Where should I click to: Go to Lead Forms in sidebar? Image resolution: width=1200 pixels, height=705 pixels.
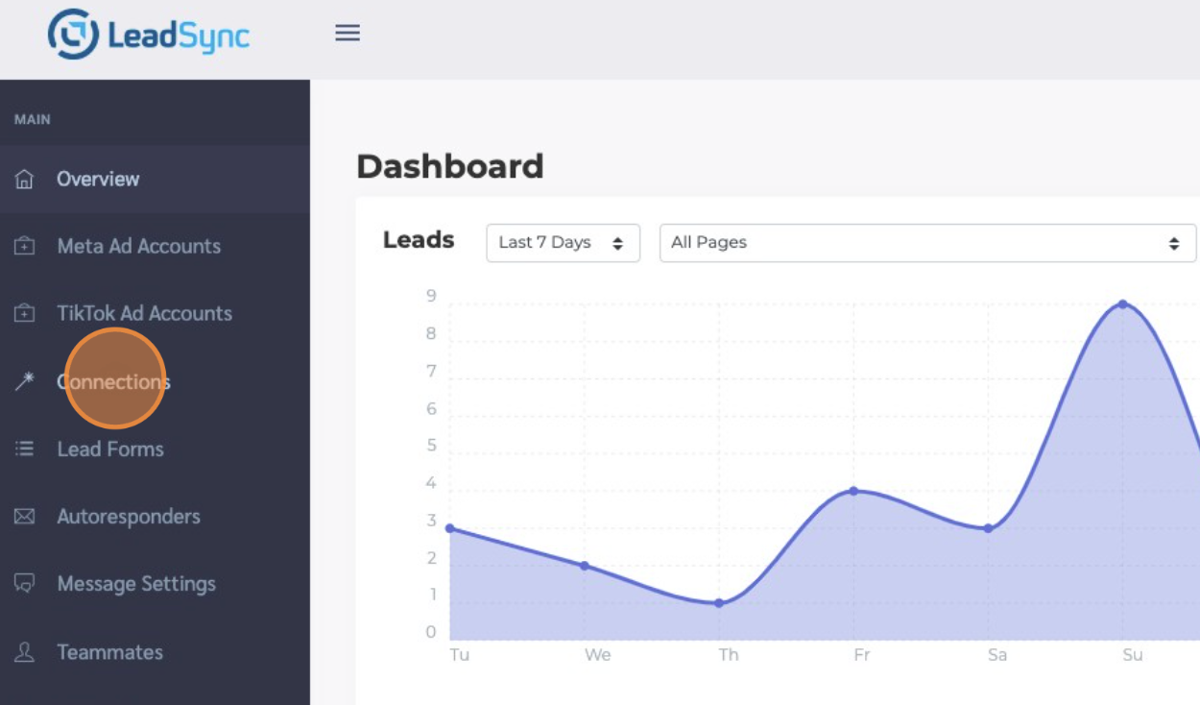point(110,449)
